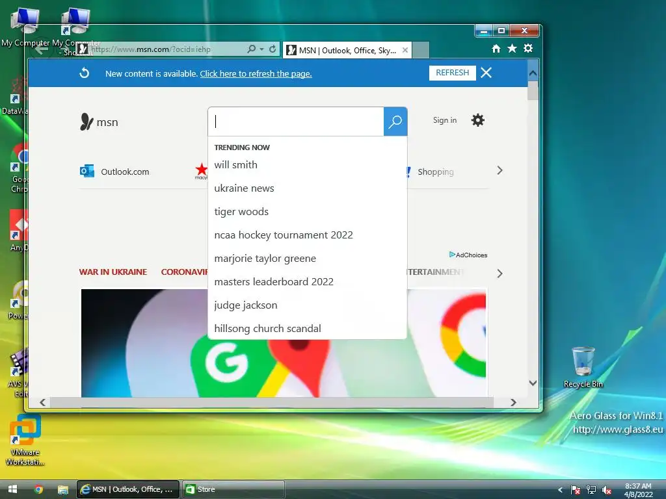Click the Macy's red star shortcut
The image size is (666, 499).
pyautogui.click(x=202, y=171)
